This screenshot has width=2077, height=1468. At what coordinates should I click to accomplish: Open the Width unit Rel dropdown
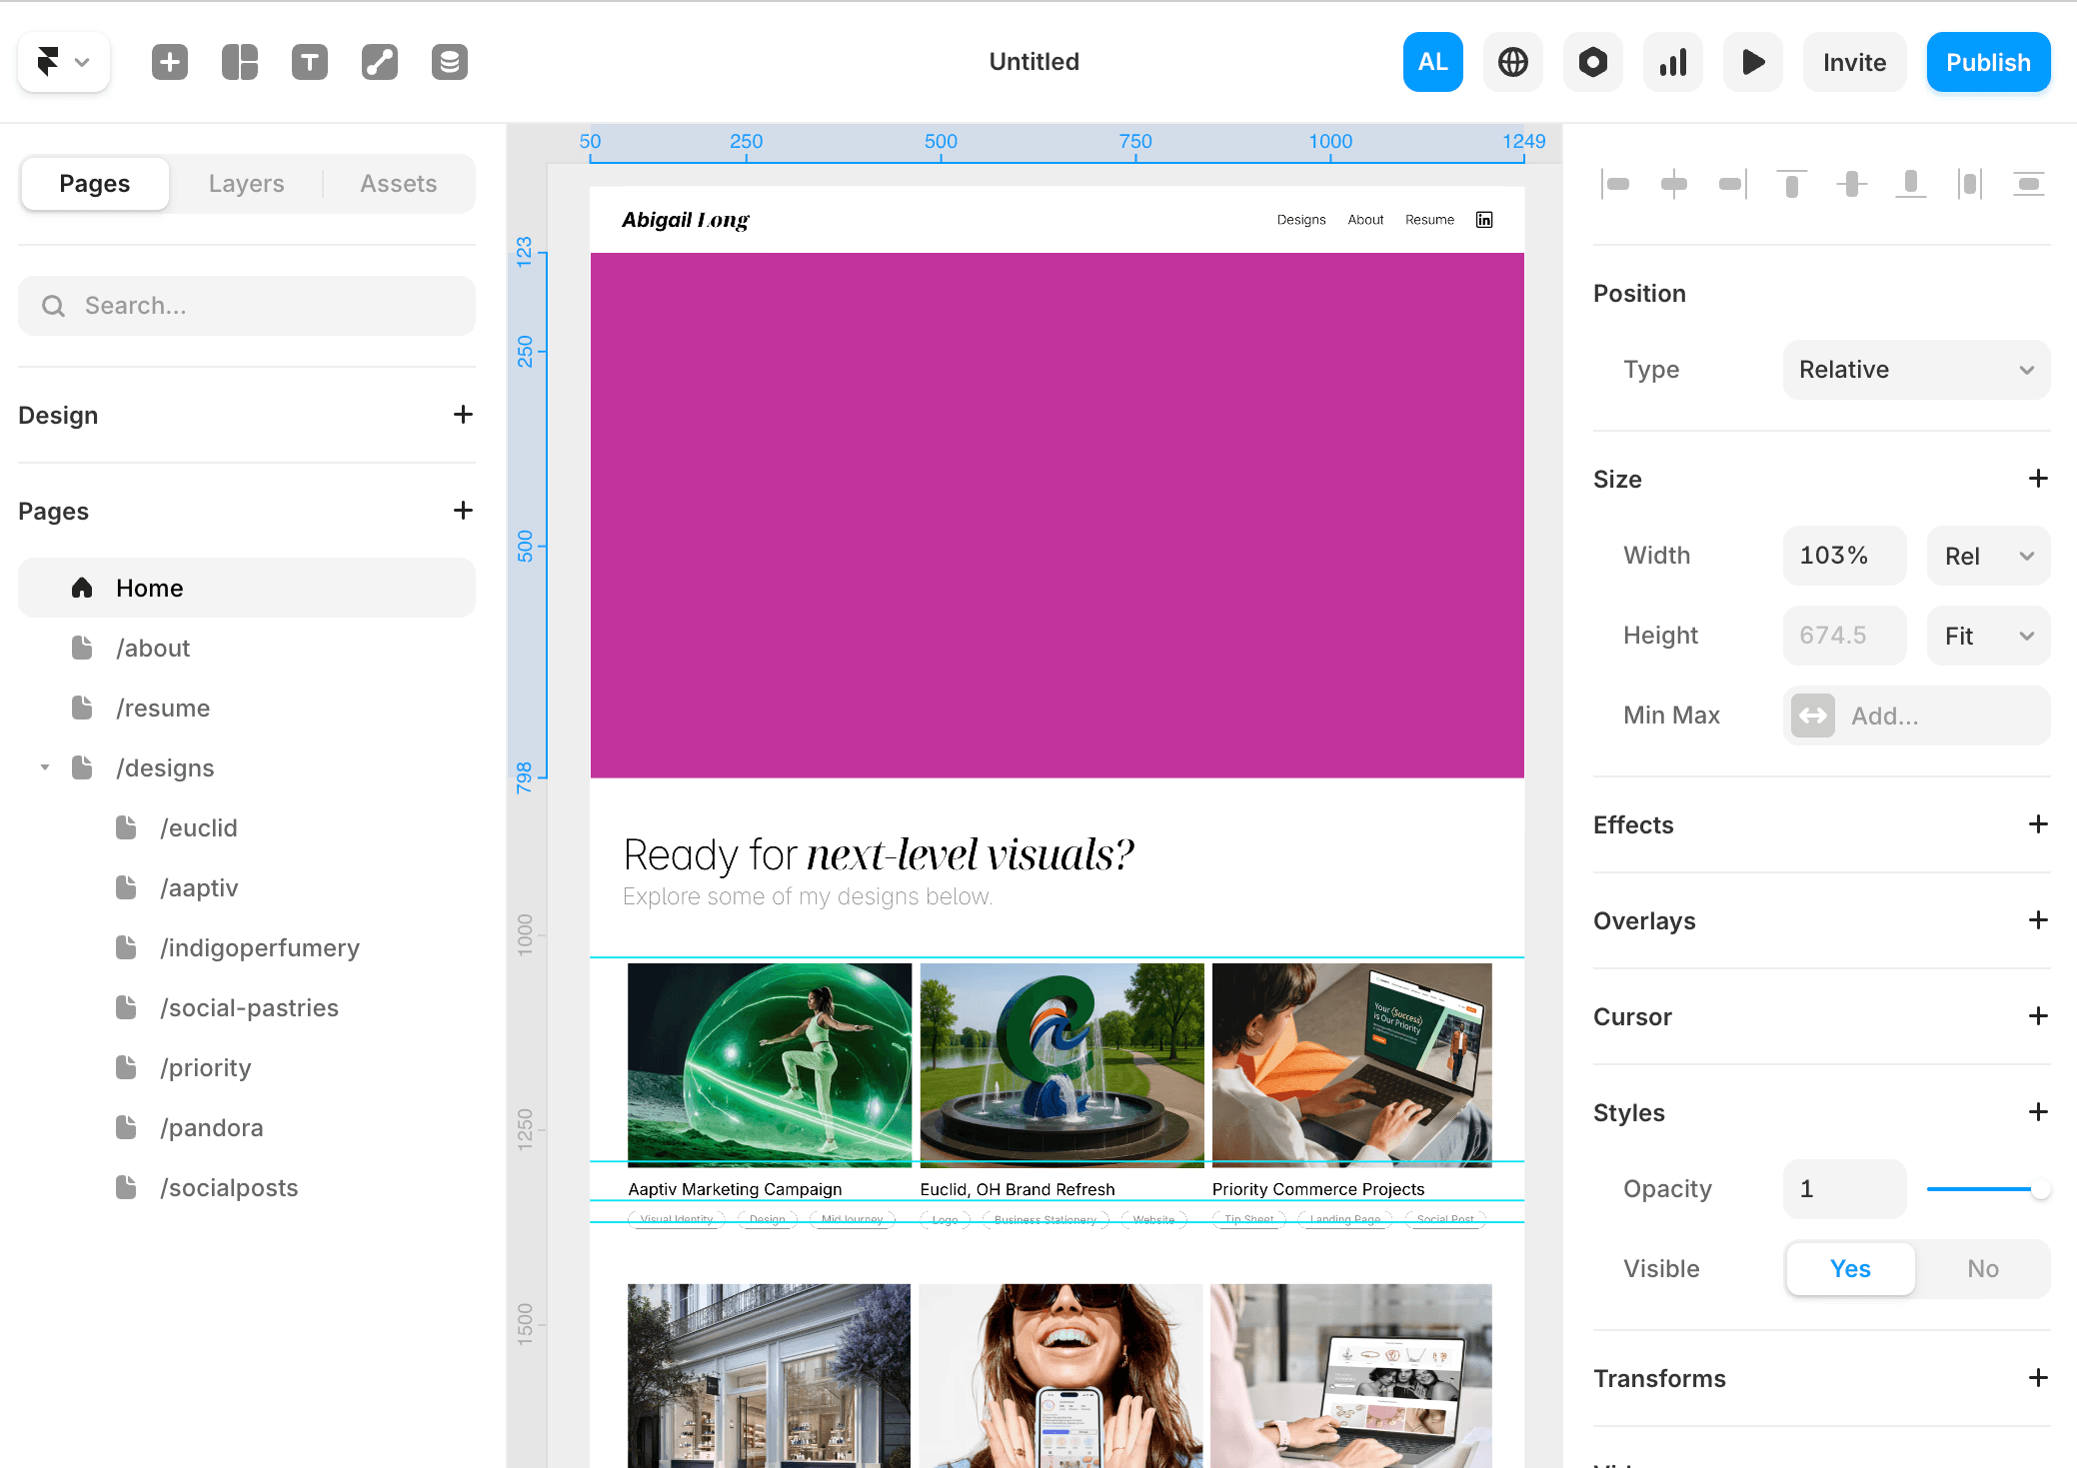(x=1988, y=556)
